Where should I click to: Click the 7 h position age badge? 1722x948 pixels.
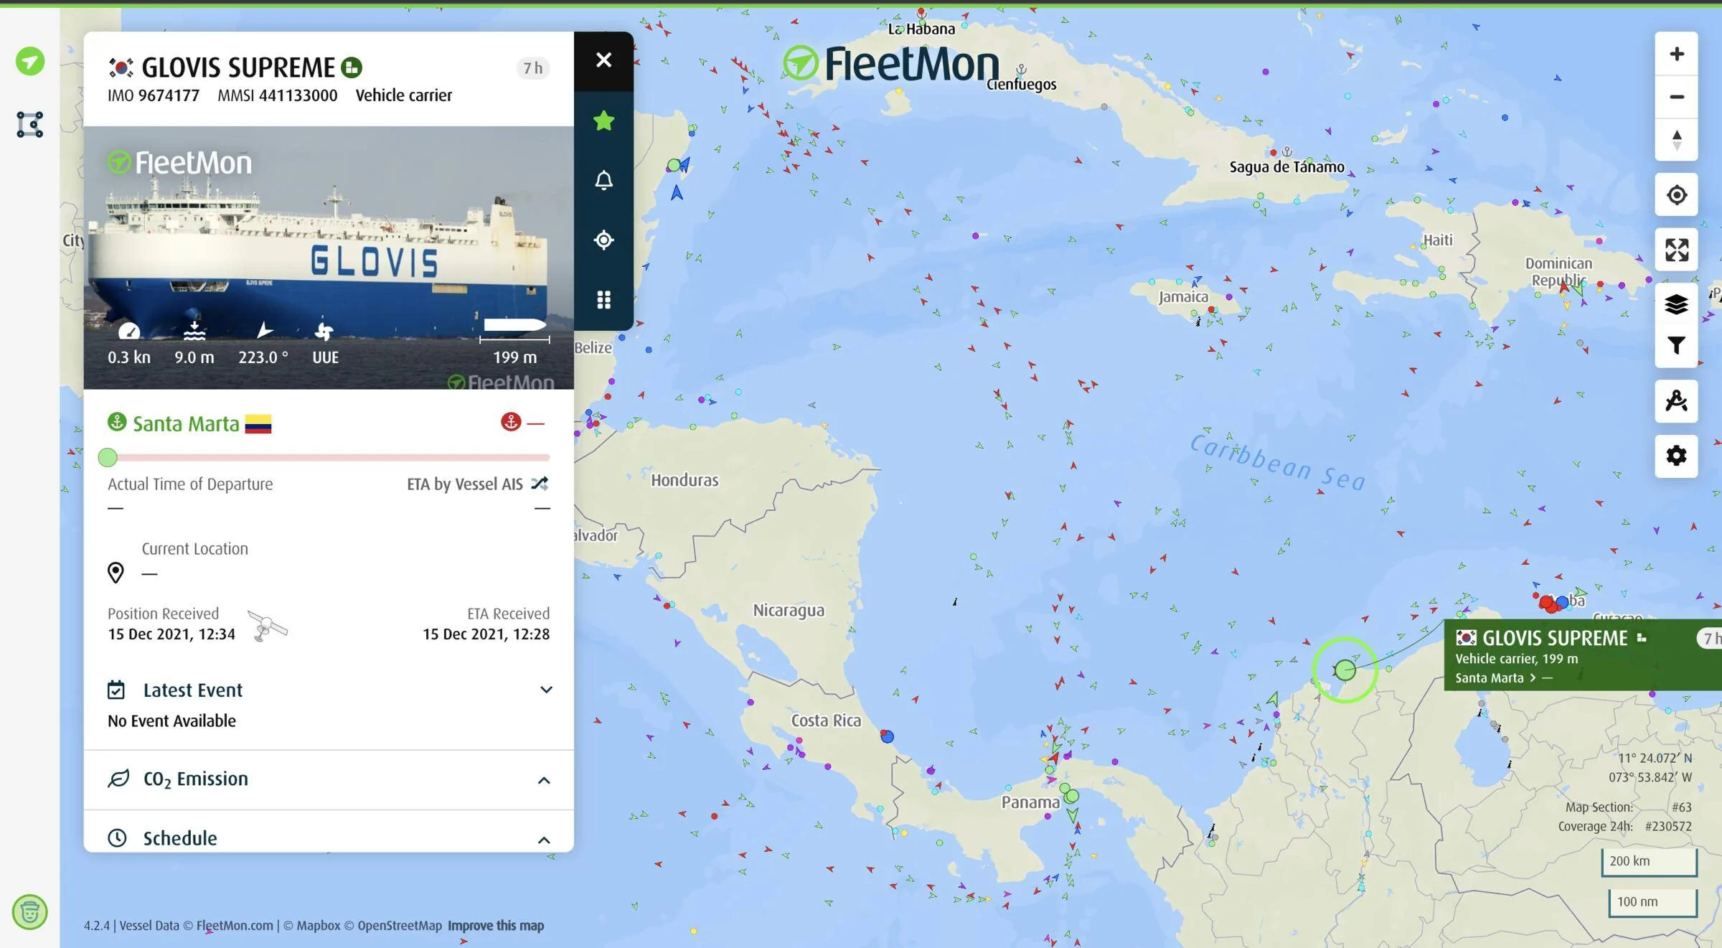[x=532, y=68]
